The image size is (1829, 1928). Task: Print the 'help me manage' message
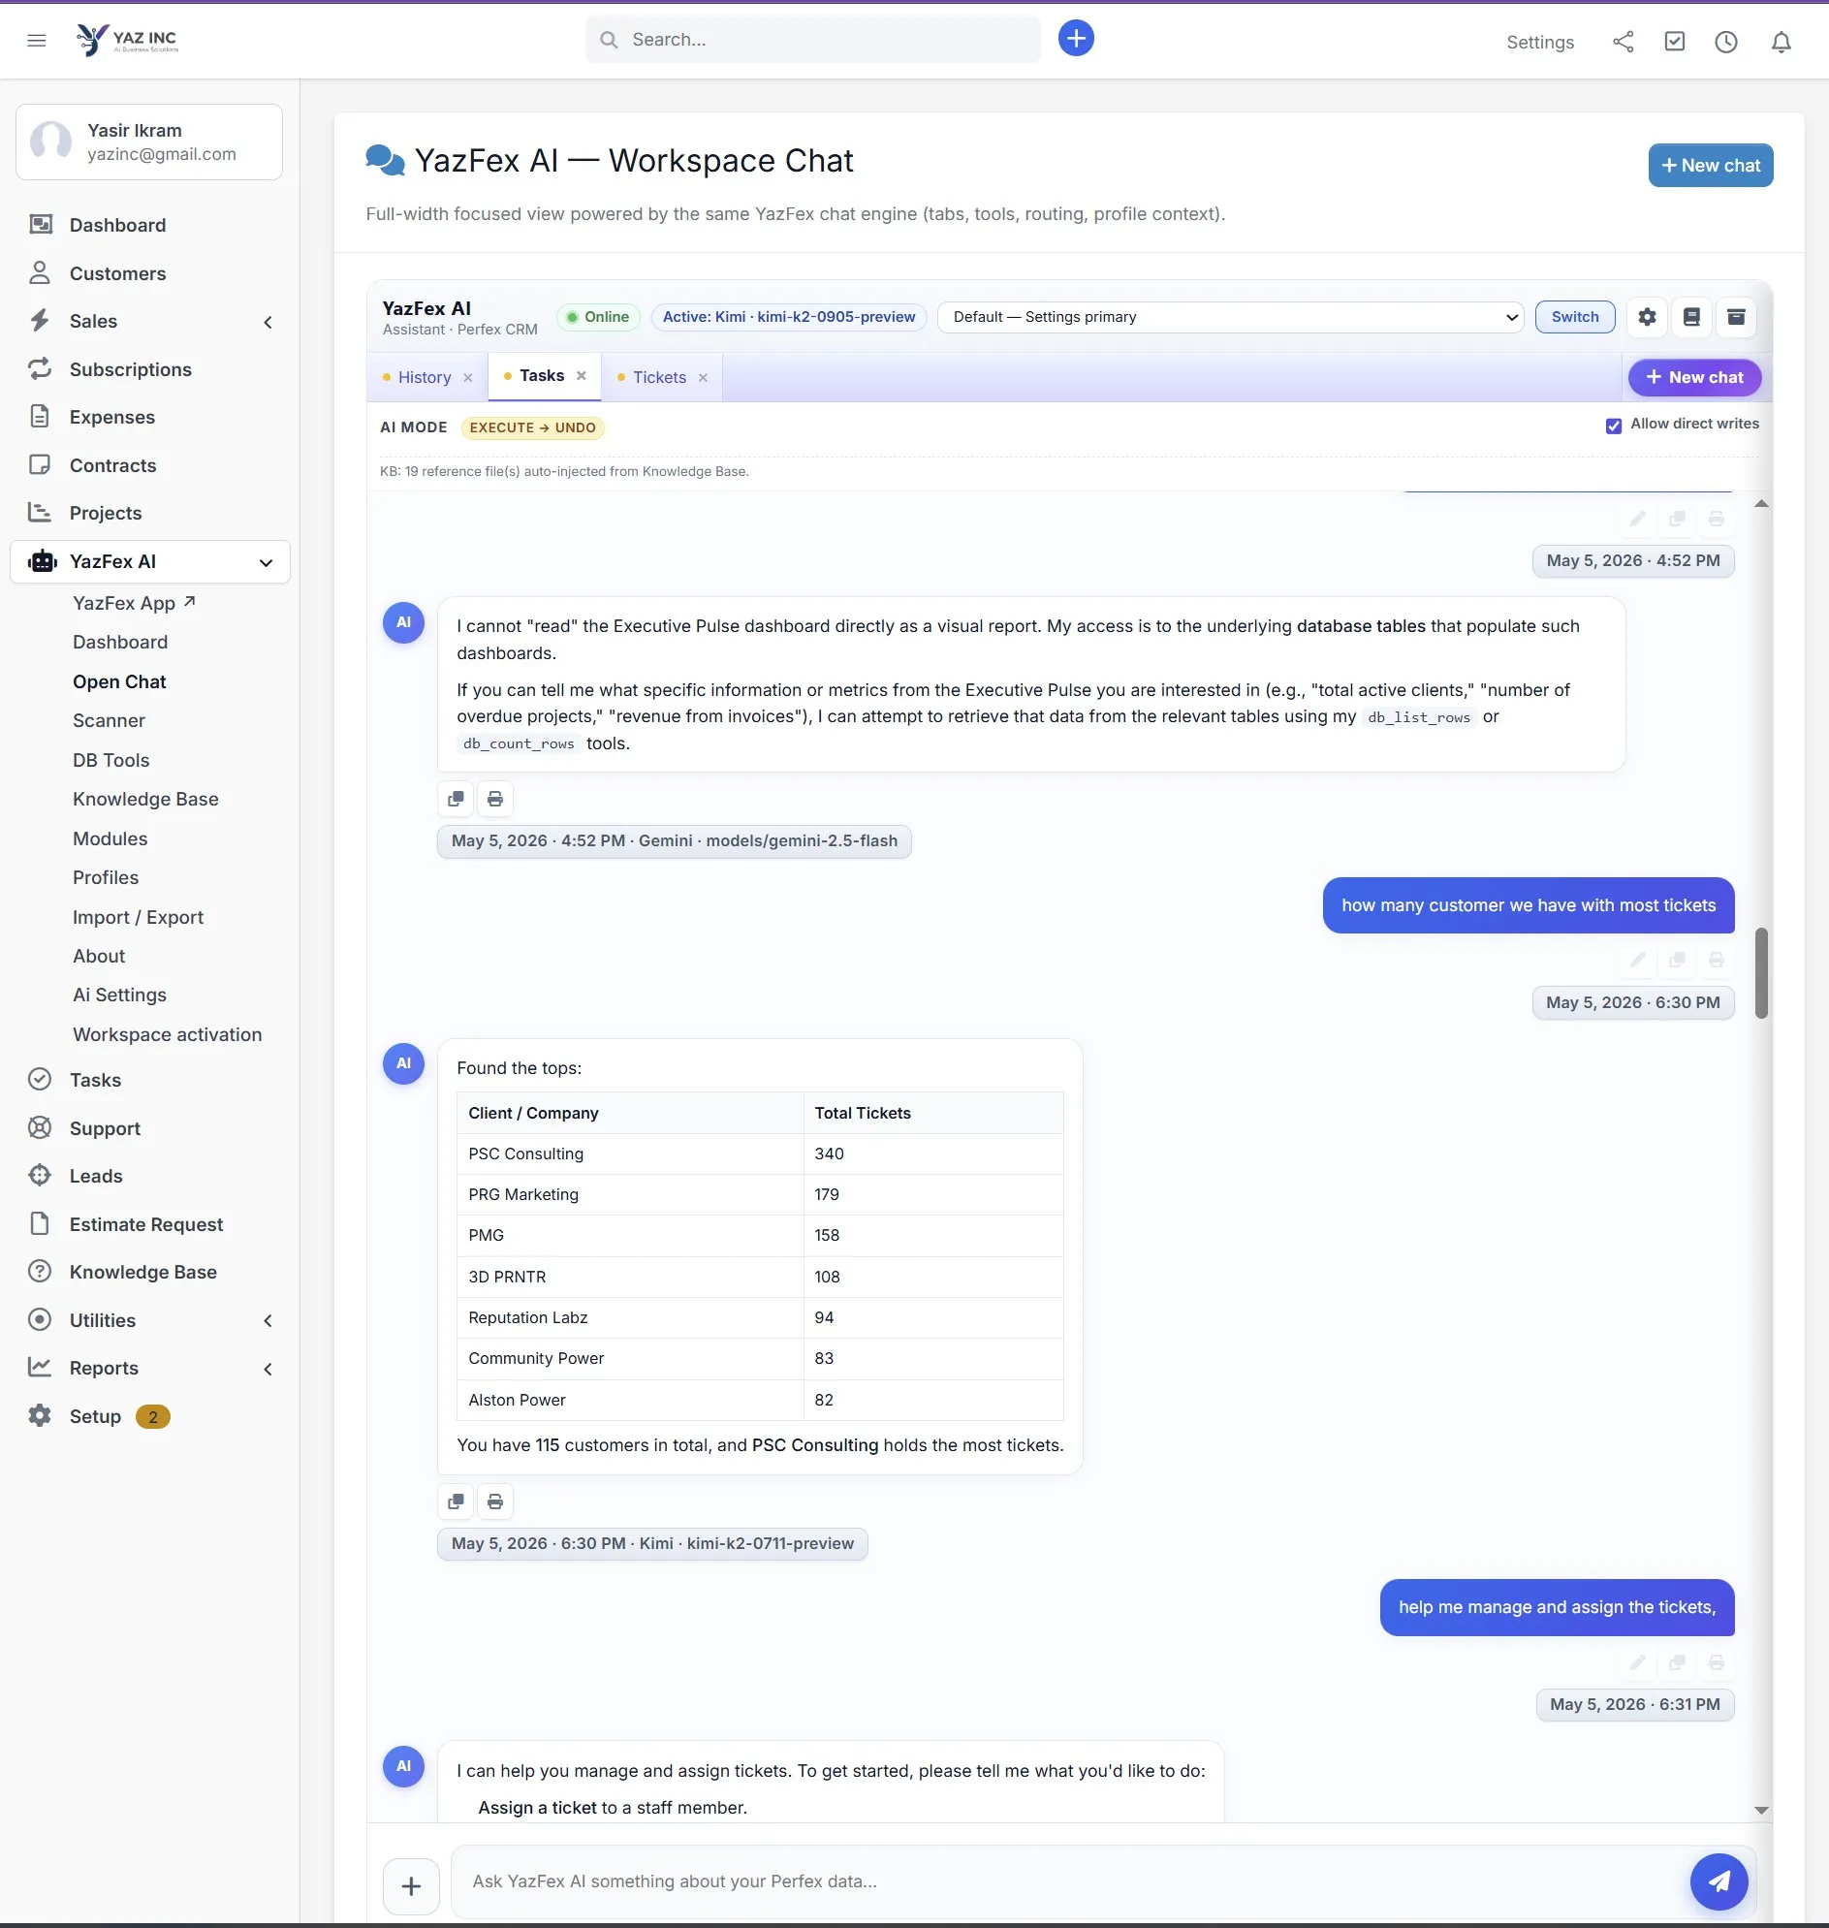pyautogui.click(x=1716, y=1661)
